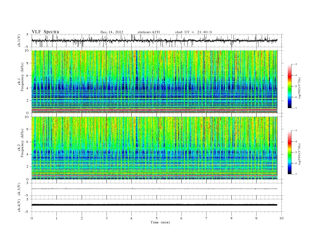This screenshot has height=245, width=317.
Task: Click inside the ch.1 spectrogram panel
Action: click(154, 82)
